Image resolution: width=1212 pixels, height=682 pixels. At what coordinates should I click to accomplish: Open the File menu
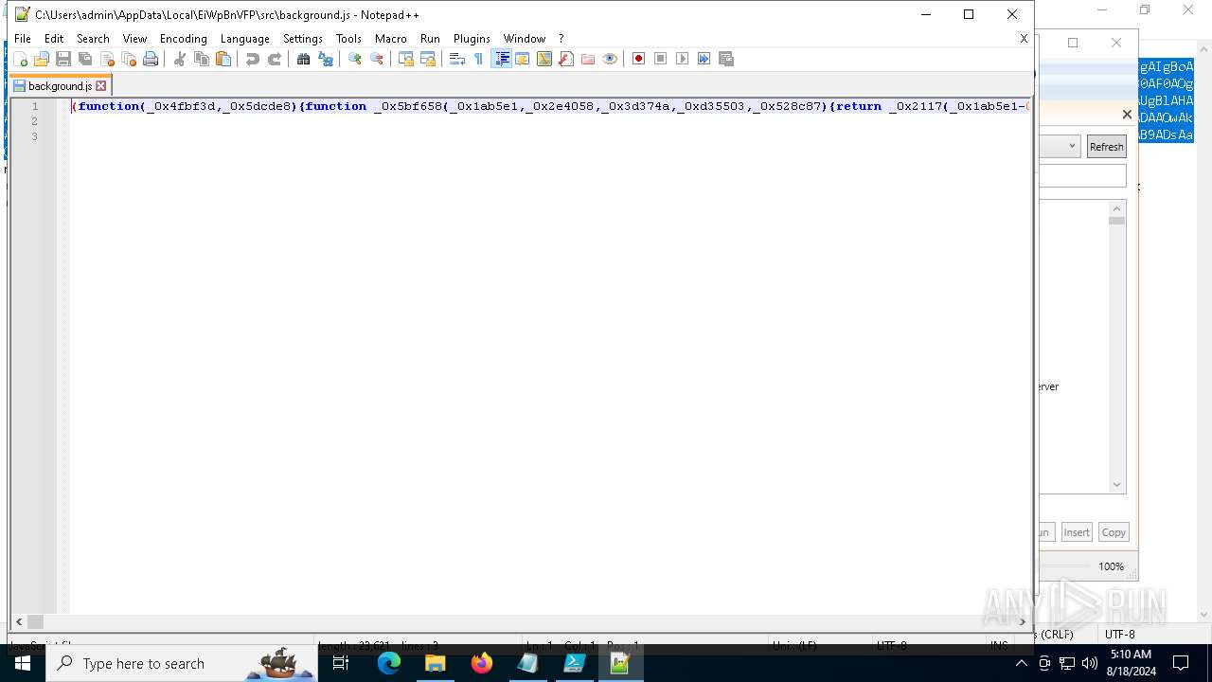click(23, 39)
